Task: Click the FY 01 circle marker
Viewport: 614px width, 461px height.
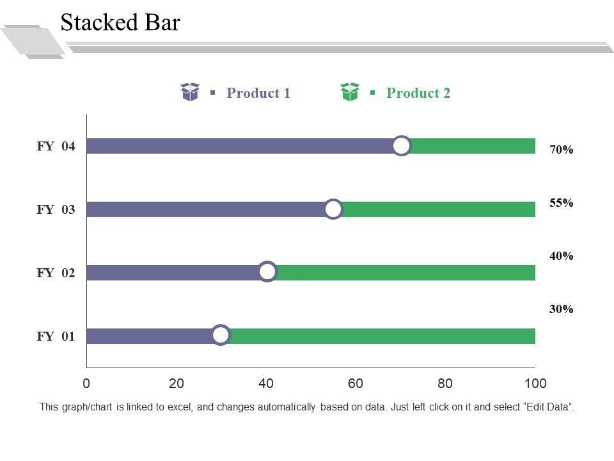Action: (221, 335)
